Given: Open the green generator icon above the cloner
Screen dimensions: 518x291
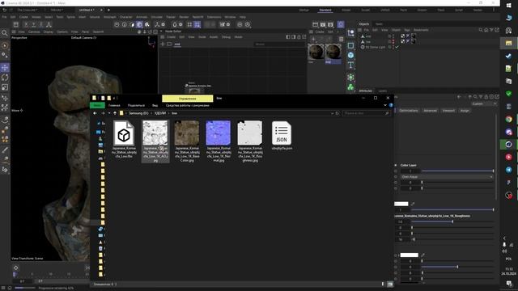Looking at the screenshot, I should (350, 78).
